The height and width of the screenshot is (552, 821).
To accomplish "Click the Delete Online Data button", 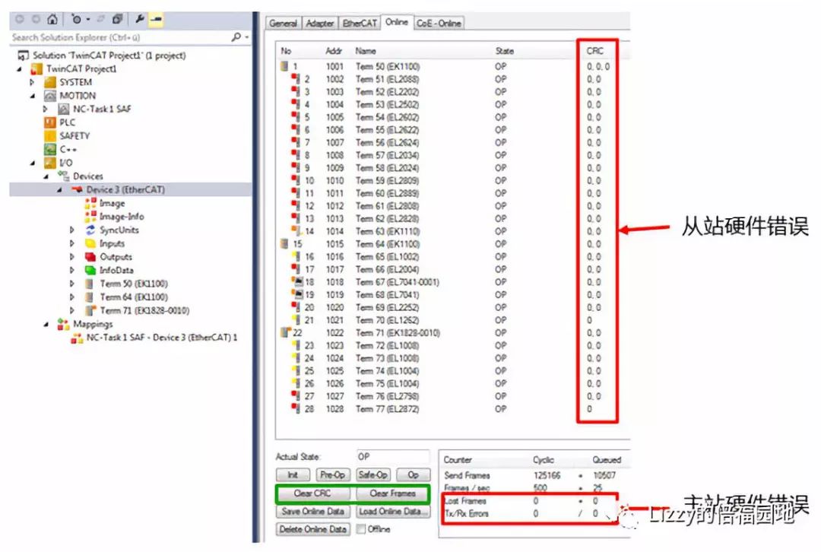I will point(312,529).
